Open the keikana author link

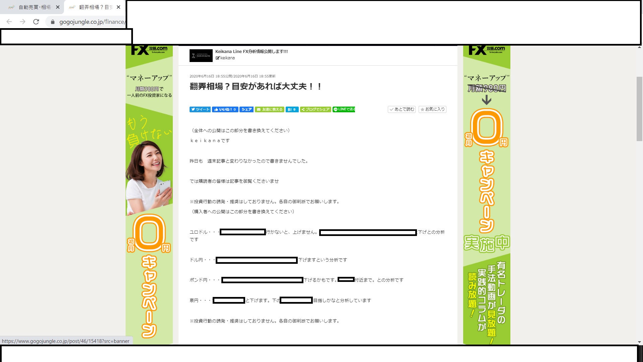point(227,58)
